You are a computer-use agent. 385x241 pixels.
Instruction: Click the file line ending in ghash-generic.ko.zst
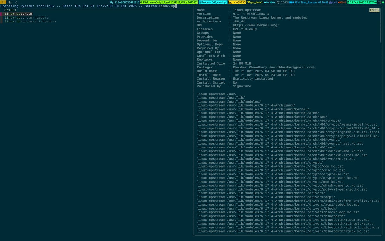[x=280, y=185]
